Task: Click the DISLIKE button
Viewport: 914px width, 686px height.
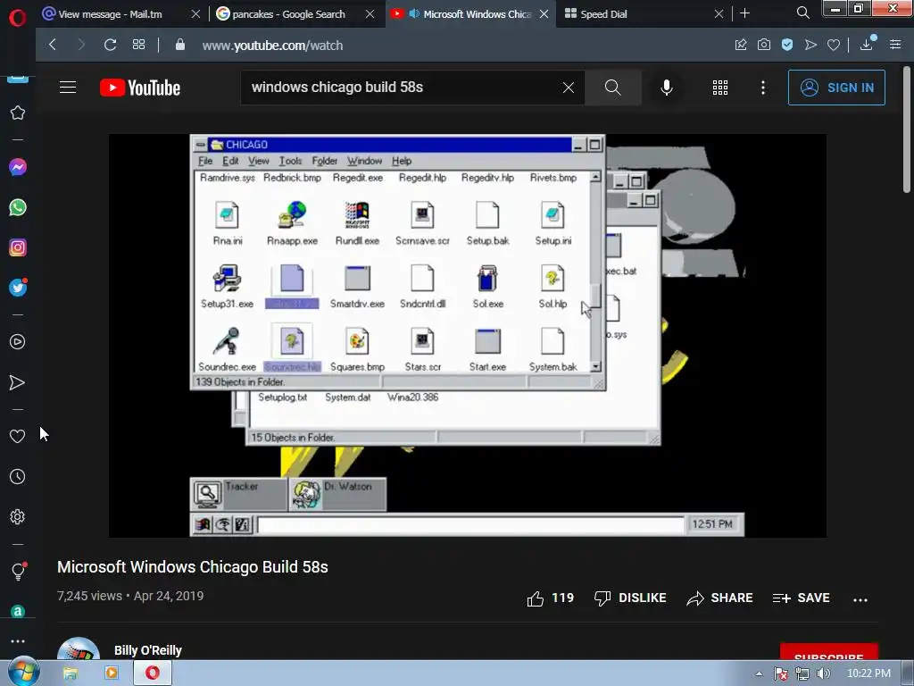Action: (629, 598)
